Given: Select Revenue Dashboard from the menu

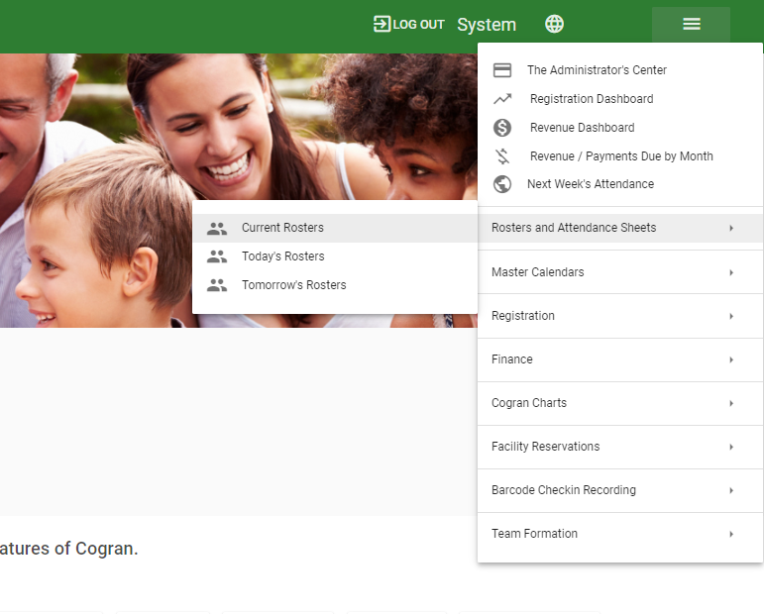Looking at the screenshot, I should click(x=620, y=128).
